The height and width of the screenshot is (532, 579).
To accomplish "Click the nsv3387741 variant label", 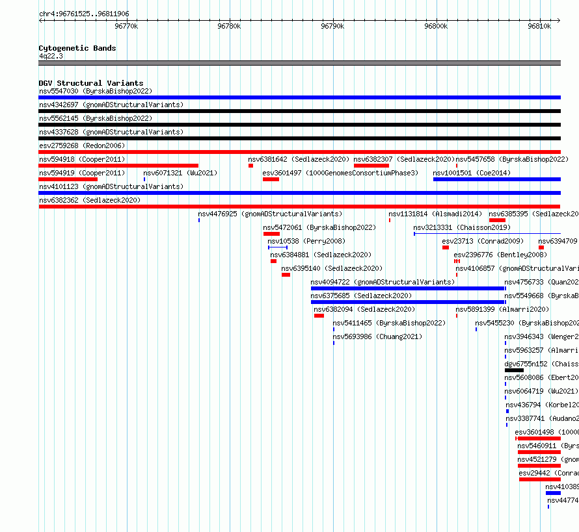I will click(542, 418).
